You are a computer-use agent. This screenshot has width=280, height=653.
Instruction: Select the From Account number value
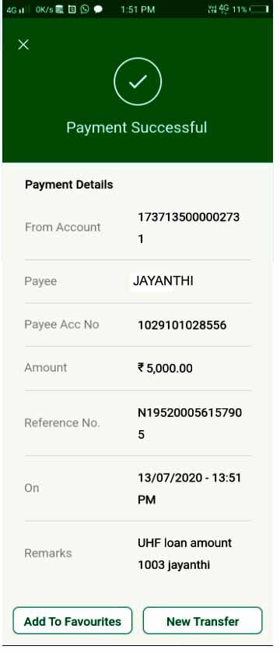188,228
